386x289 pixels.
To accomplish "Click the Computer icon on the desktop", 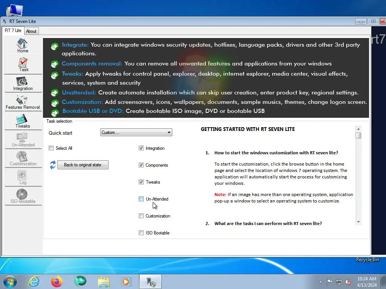I will pyautogui.click(x=14, y=10).
